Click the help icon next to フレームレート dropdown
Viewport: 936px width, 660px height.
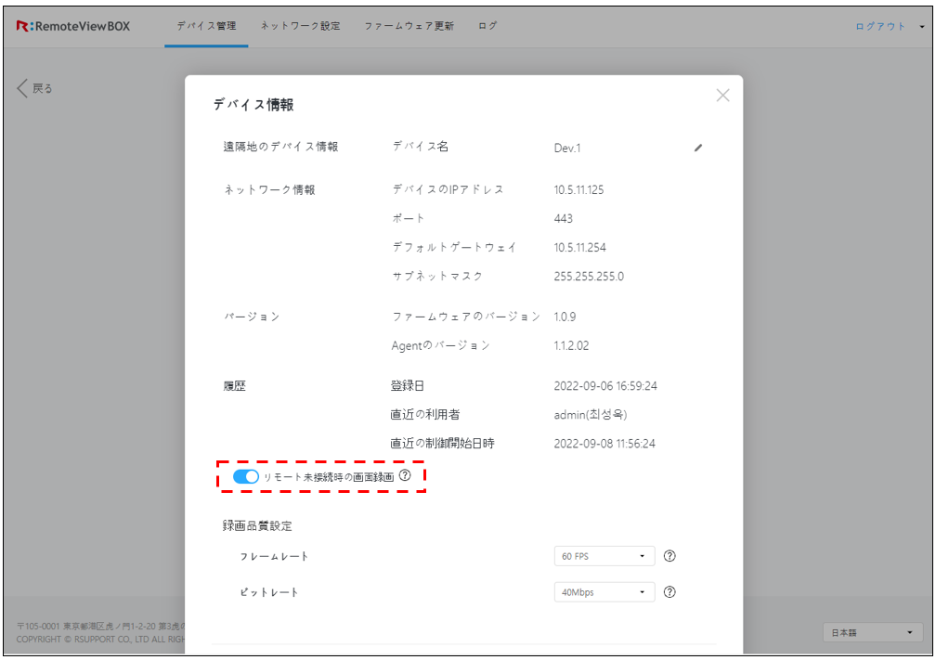click(669, 556)
